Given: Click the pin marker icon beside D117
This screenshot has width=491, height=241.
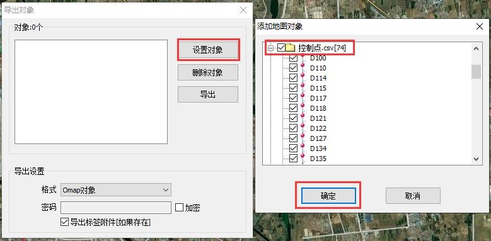Looking at the screenshot, I should click(303, 98).
